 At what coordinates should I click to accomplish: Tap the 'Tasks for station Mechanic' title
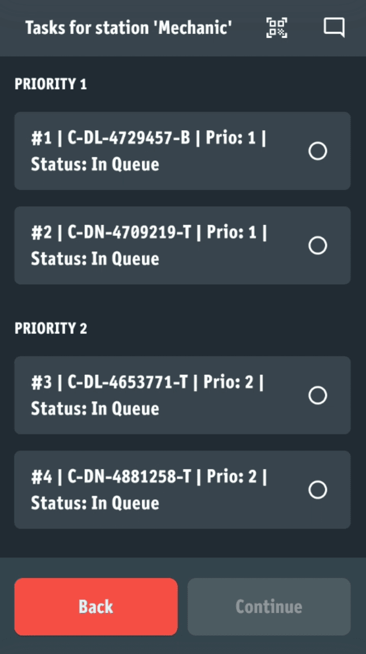tap(129, 28)
